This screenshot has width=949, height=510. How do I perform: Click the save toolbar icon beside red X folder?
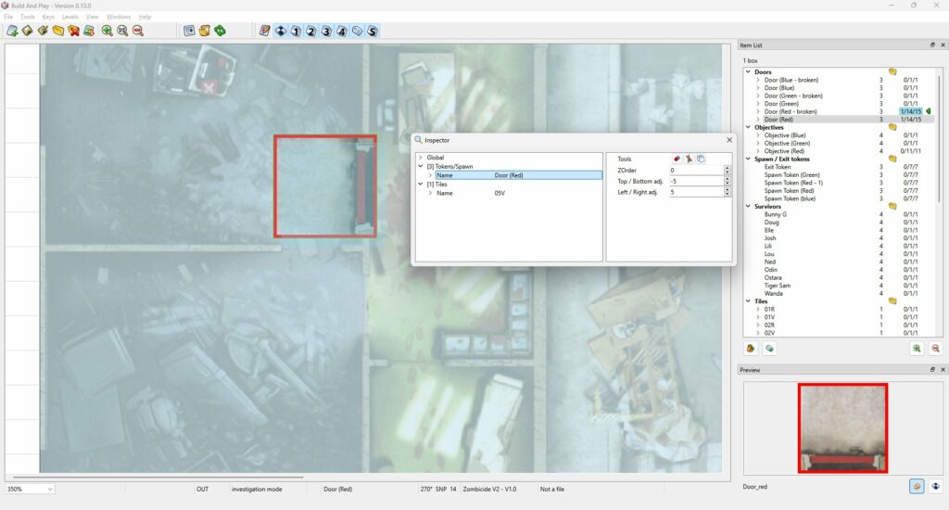click(89, 31)
